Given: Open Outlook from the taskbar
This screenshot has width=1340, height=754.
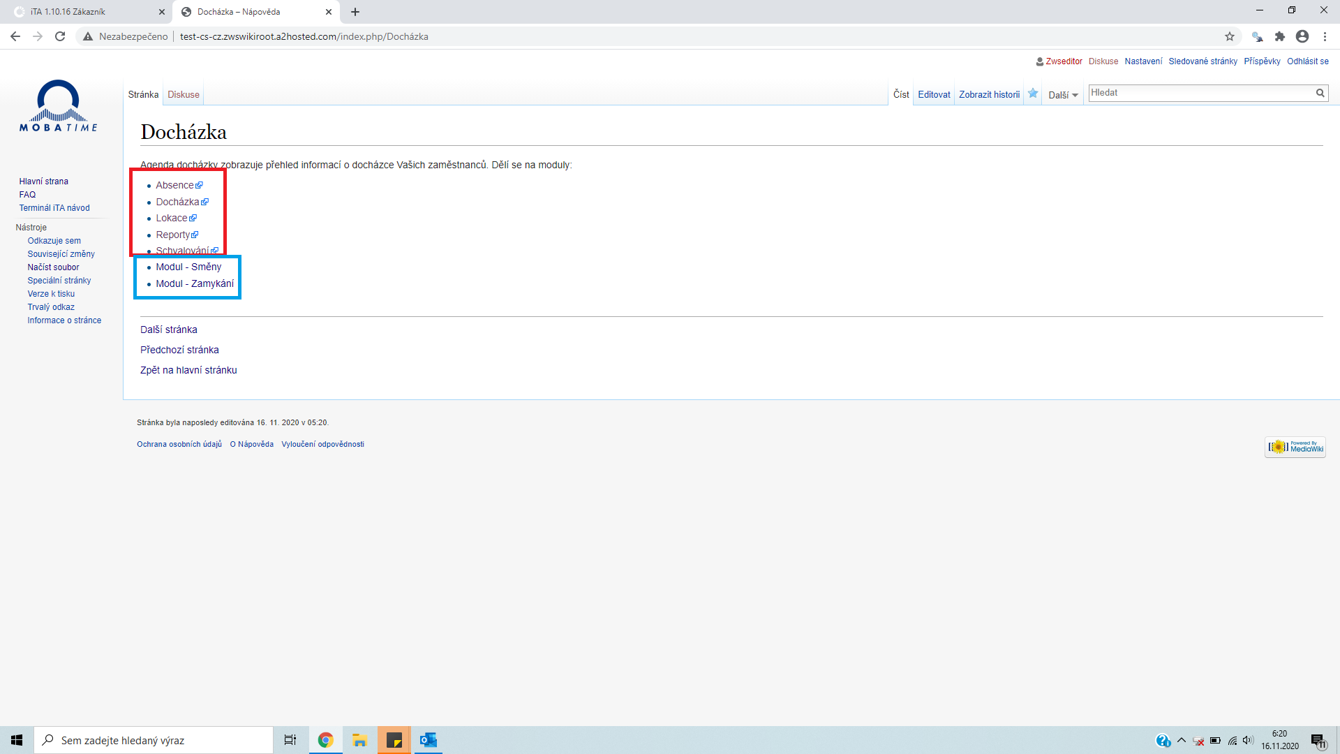Looking at the screenshot, I should [428, 740].
